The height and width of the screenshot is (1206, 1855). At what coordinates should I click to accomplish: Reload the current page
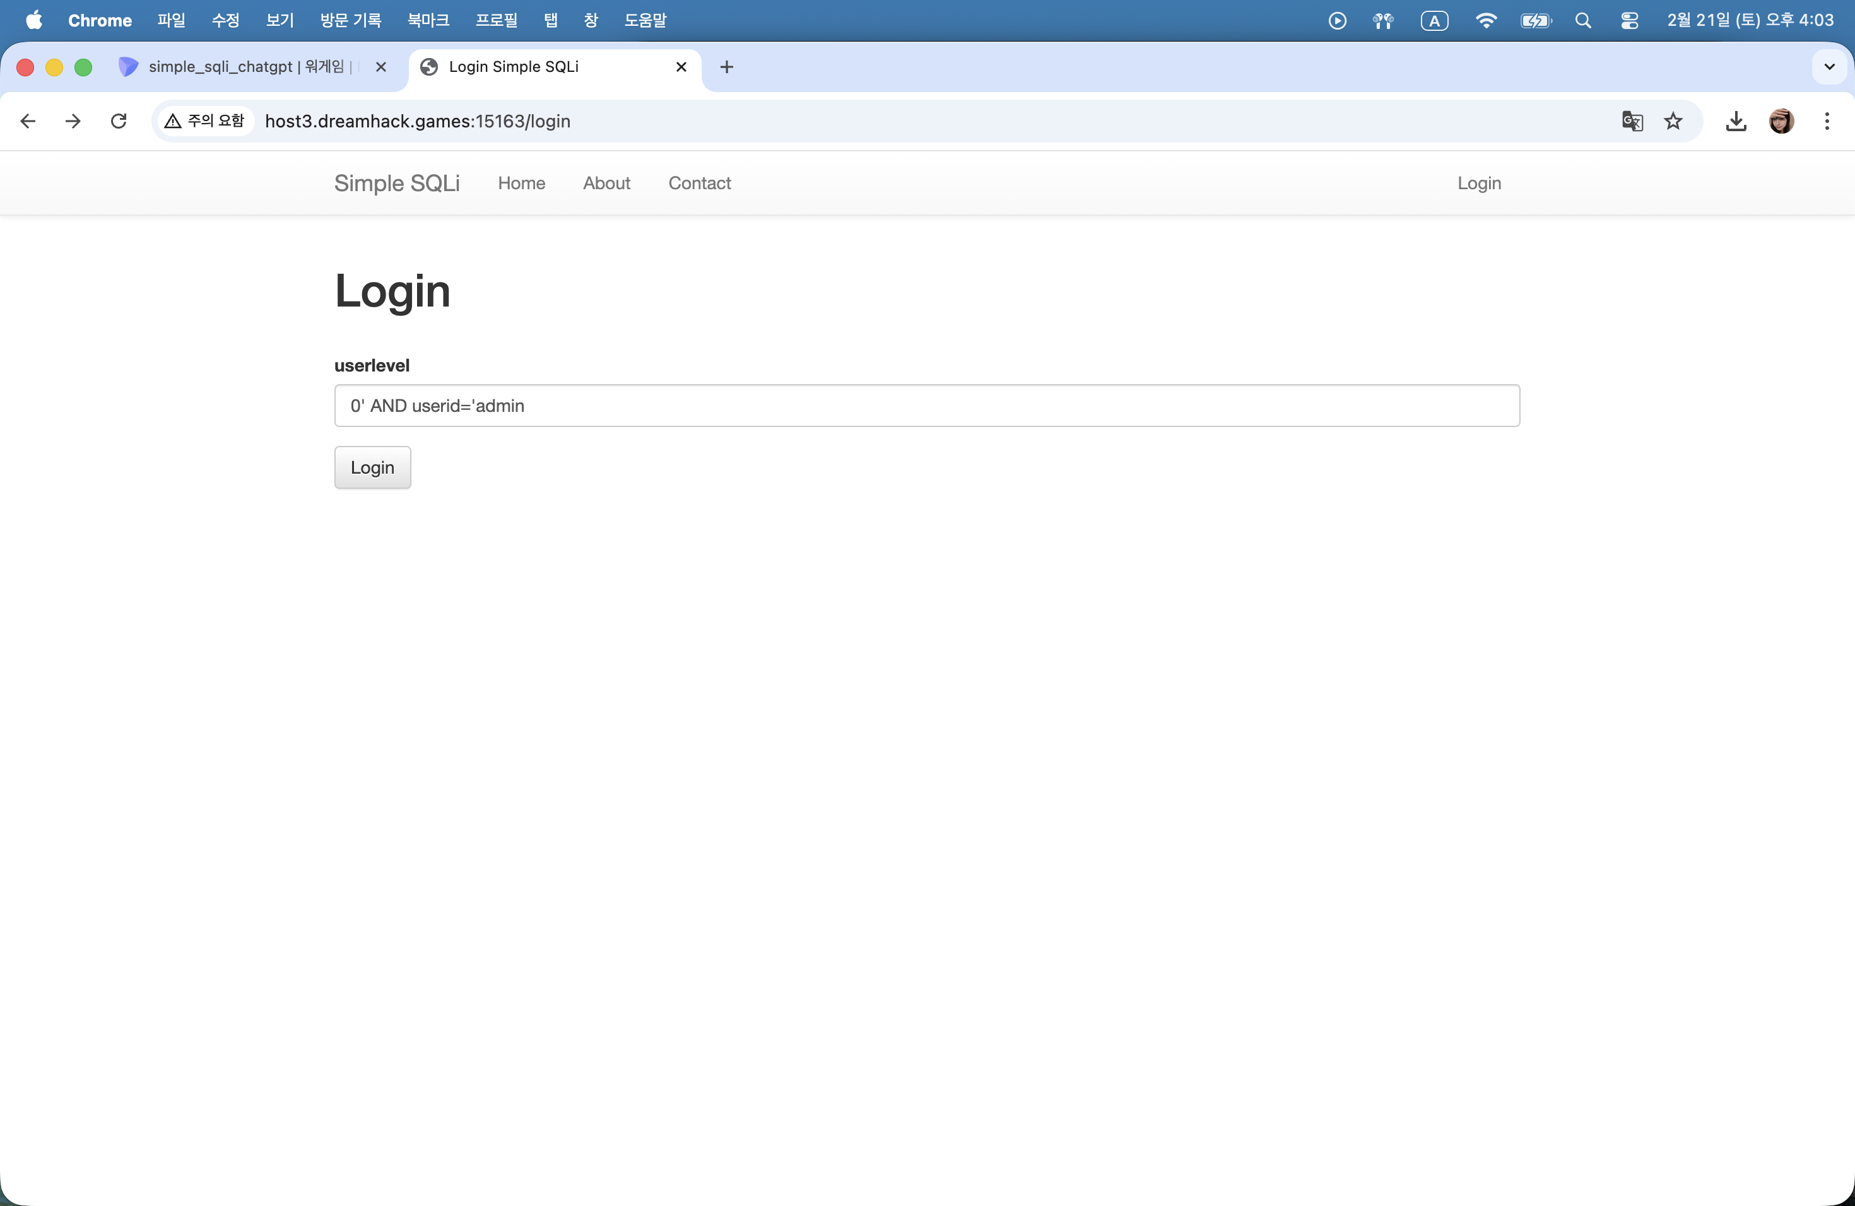pos(119,120)
